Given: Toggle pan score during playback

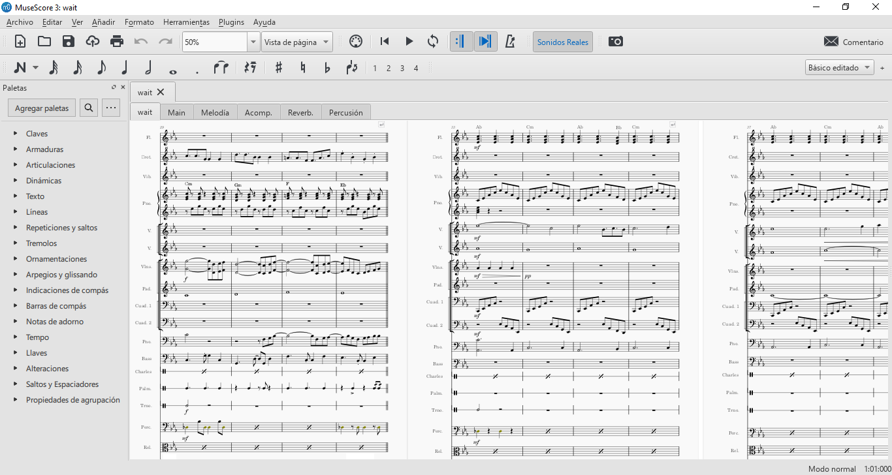Looking at the screenshot, I should coord(485,42).
